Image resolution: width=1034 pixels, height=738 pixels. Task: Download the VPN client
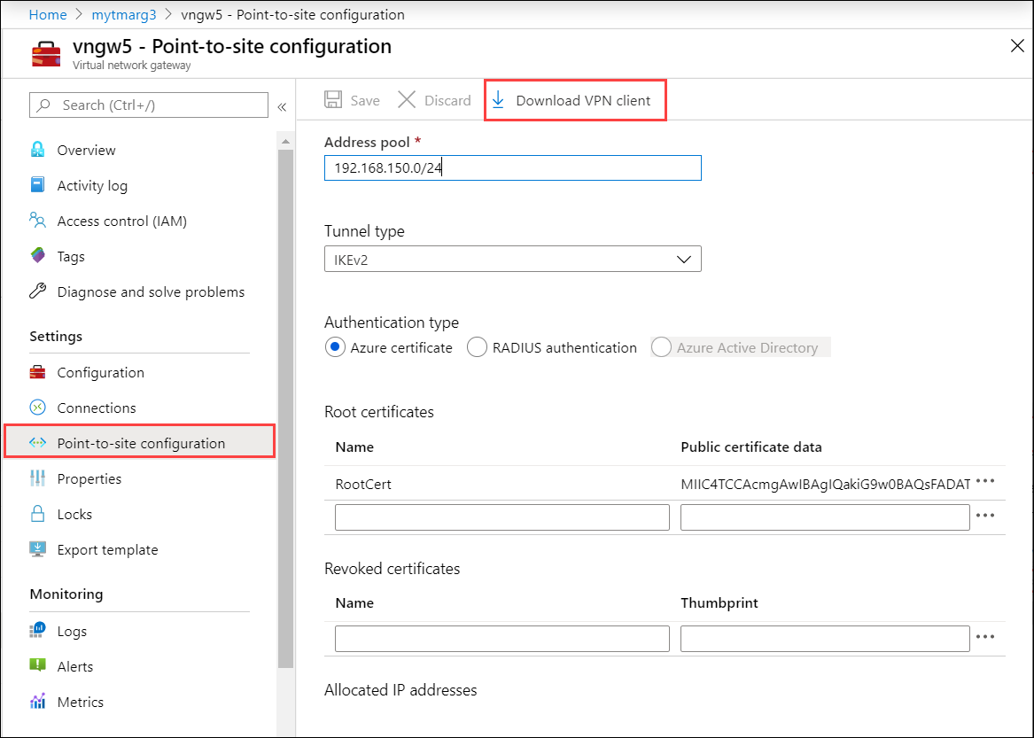pyautogui.click(x=575, y=99)
